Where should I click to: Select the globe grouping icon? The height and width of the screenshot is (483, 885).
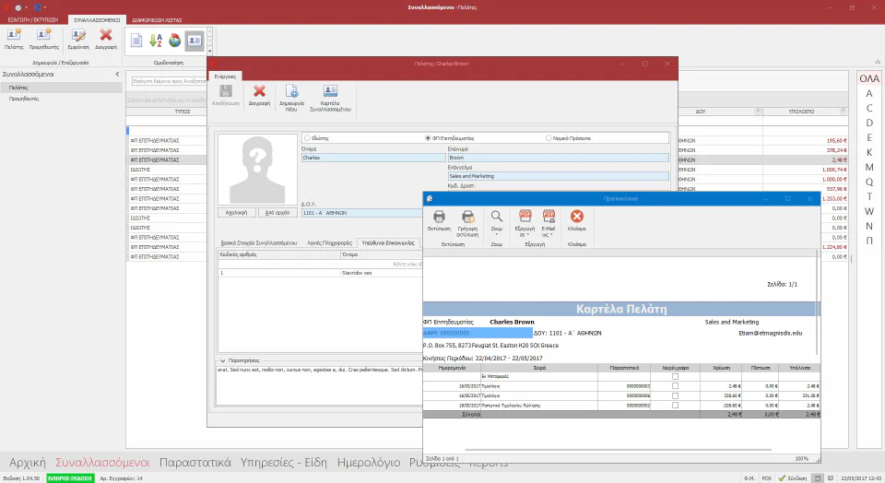[175, 40]
